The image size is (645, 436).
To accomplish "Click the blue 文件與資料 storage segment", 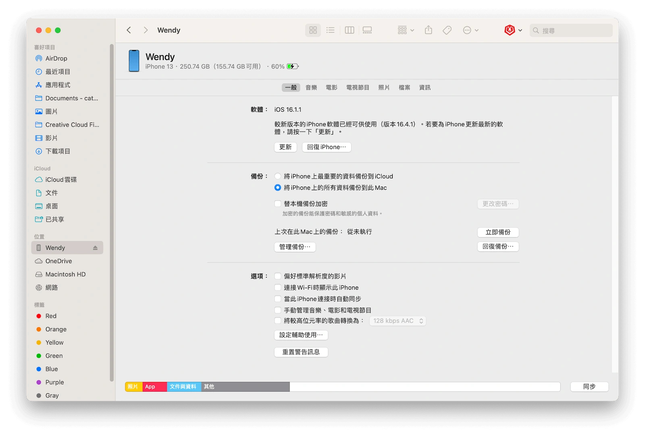I will 184,387.
